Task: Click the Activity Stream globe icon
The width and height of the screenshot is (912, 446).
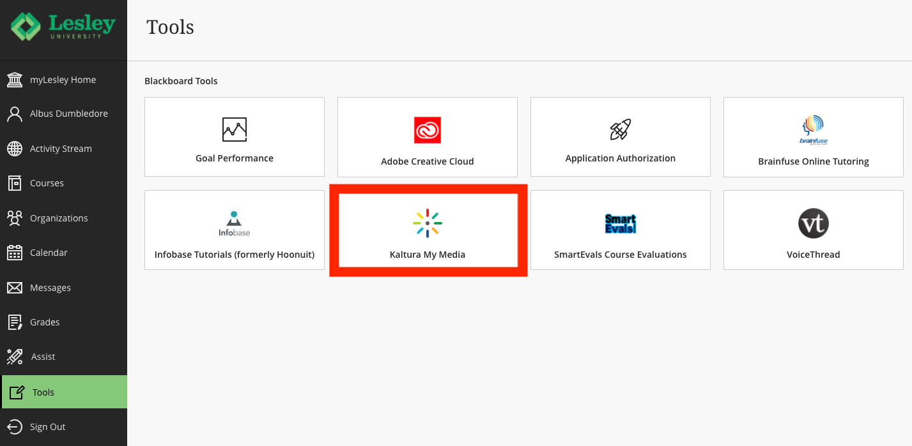Action: pyautogui.click(x=14, y=149)
